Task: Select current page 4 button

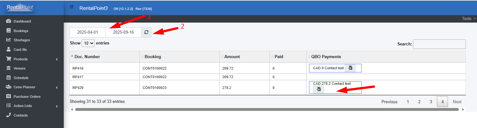Action: 442,102
